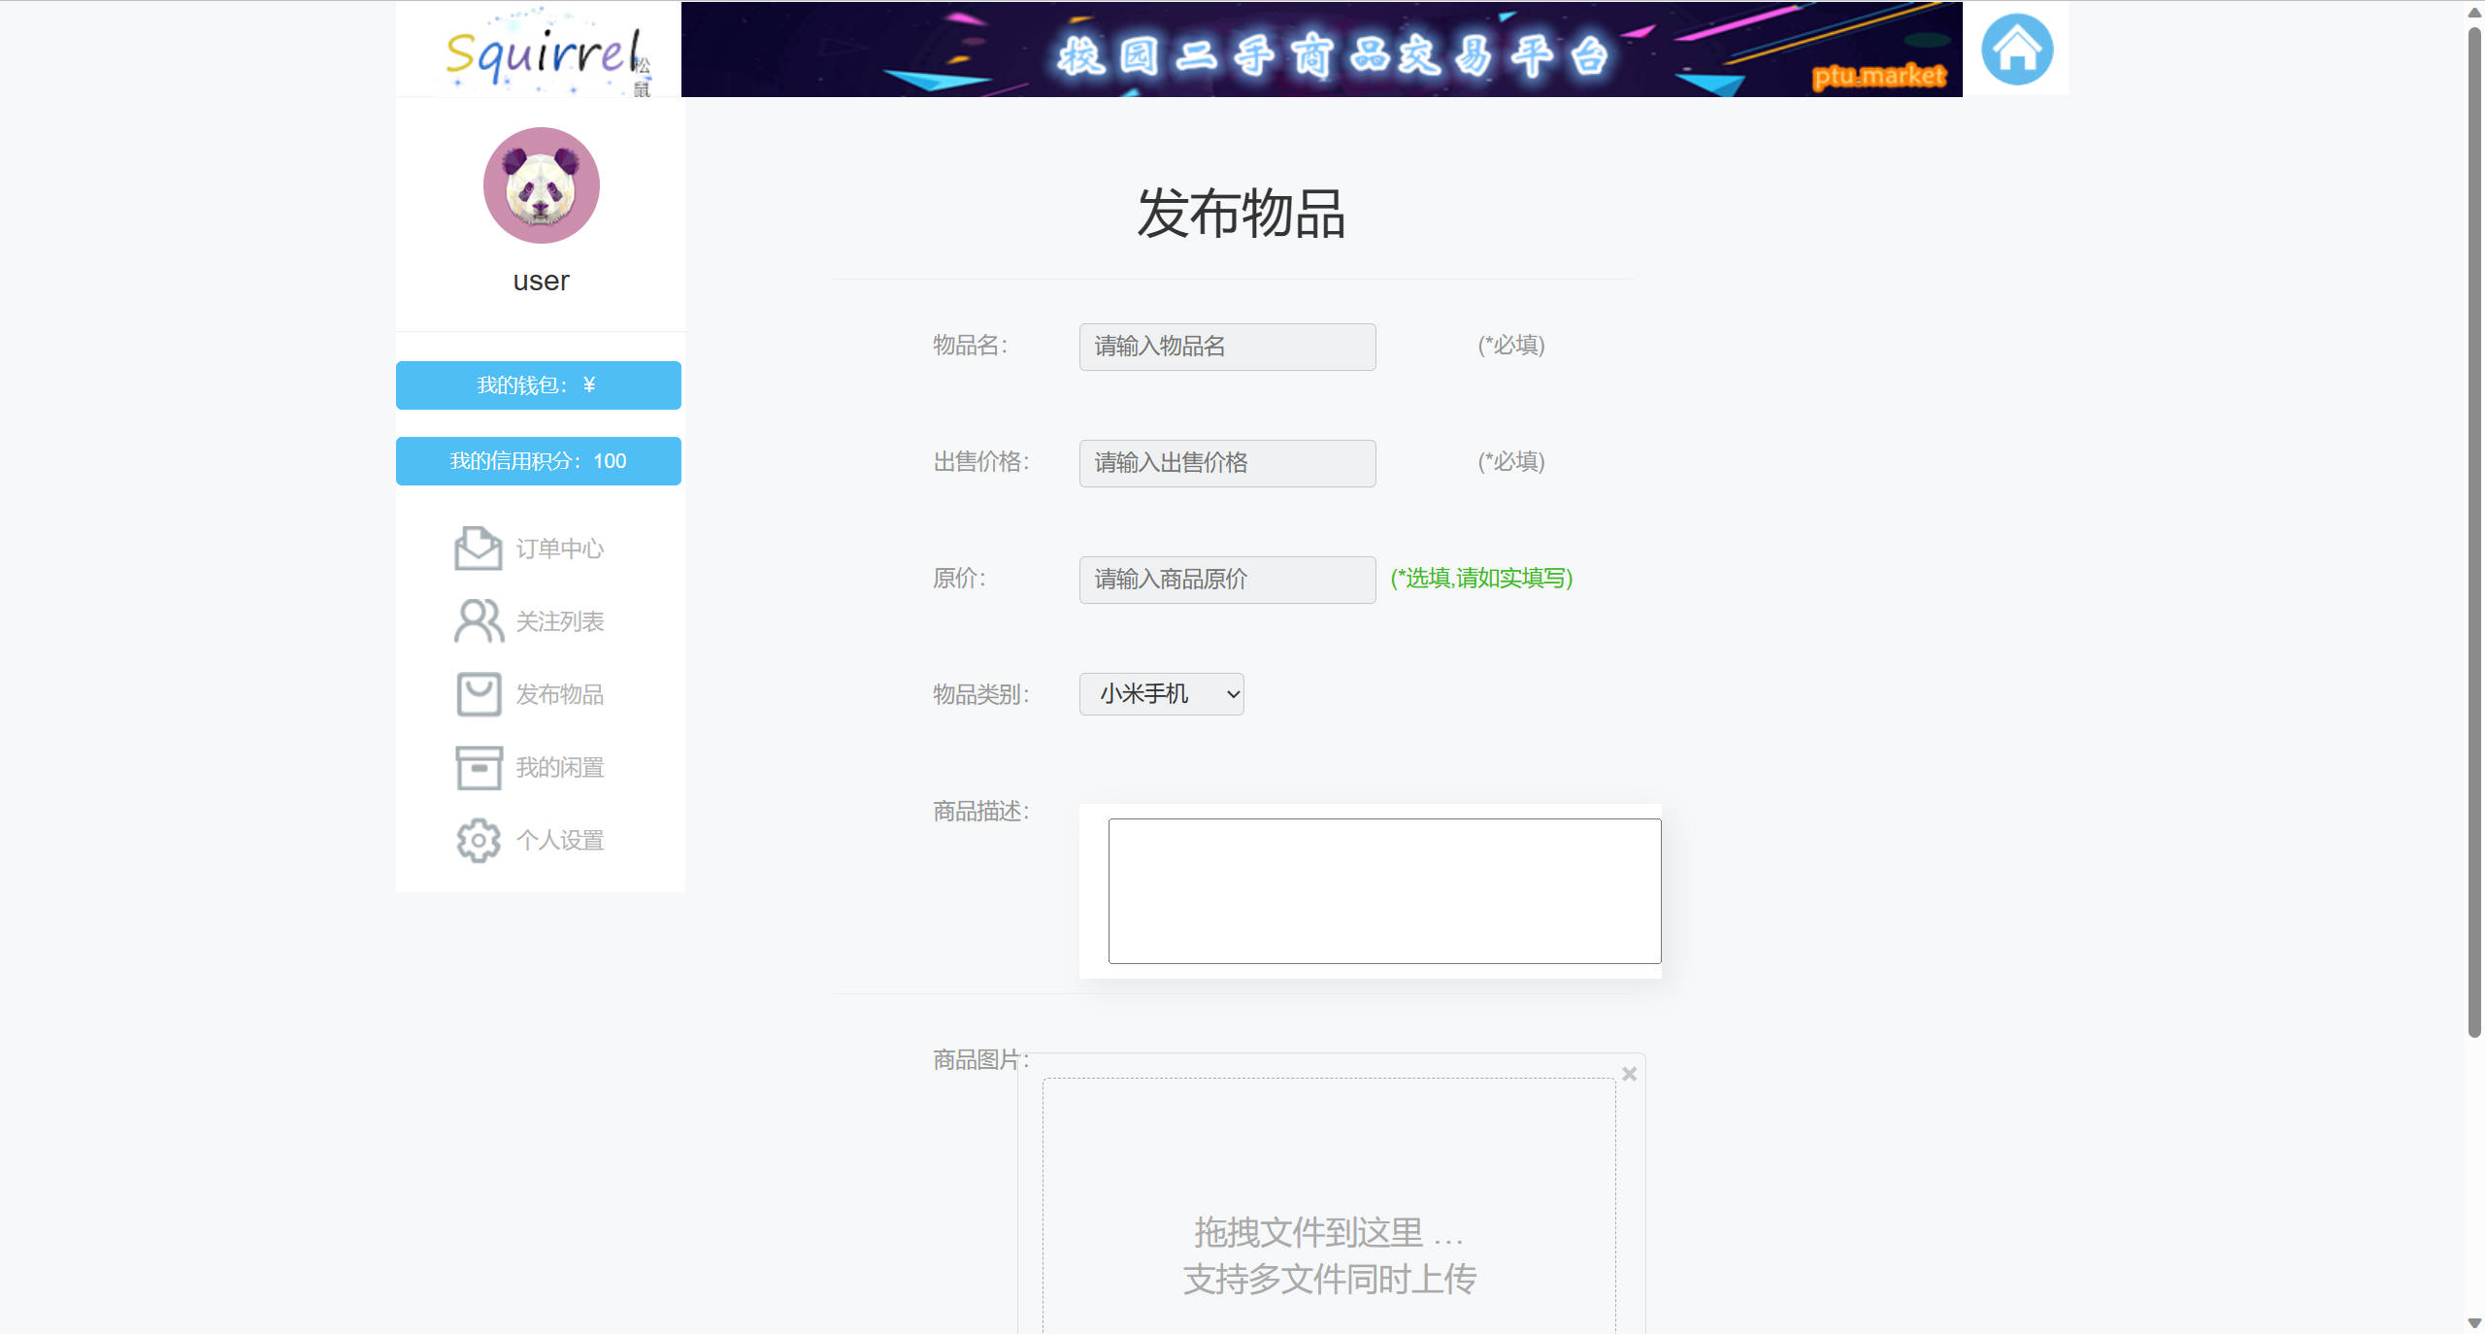
Task: Click the username text under the avatar
Action: point(540,281)
